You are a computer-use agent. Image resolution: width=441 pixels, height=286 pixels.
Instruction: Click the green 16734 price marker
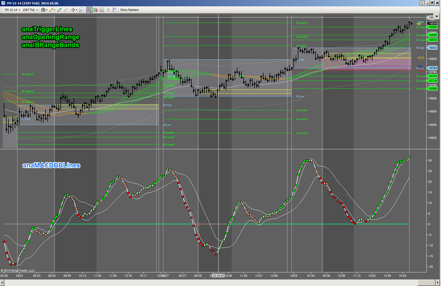[x=433, y=76]
